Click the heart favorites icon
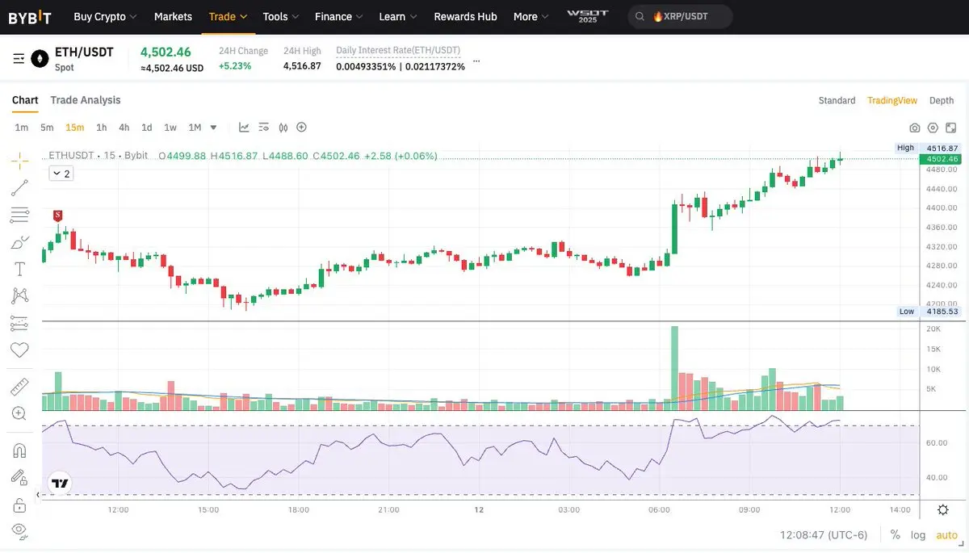The image size is (969, 553). coord(19,350)
